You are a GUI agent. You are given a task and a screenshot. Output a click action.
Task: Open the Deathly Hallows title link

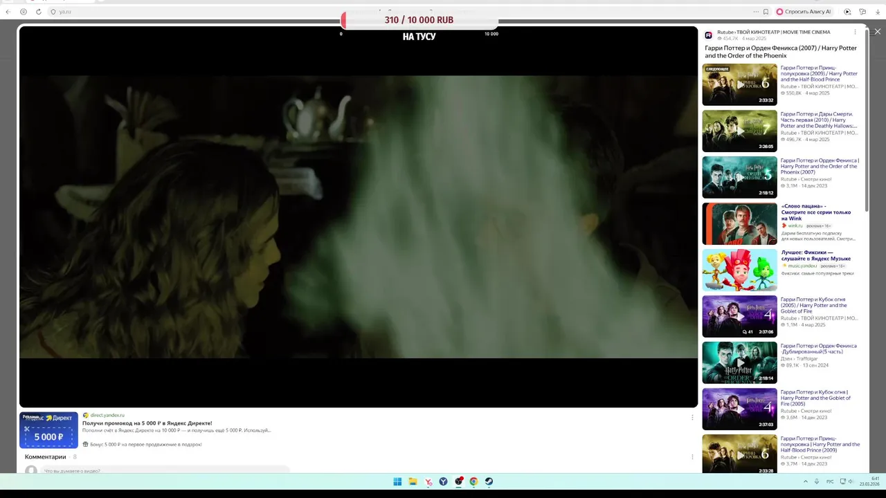[x=819, y=120]
